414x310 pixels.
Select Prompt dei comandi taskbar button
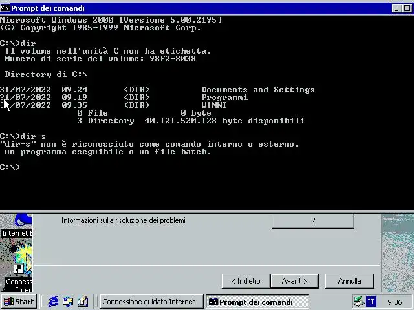(257, 302)
